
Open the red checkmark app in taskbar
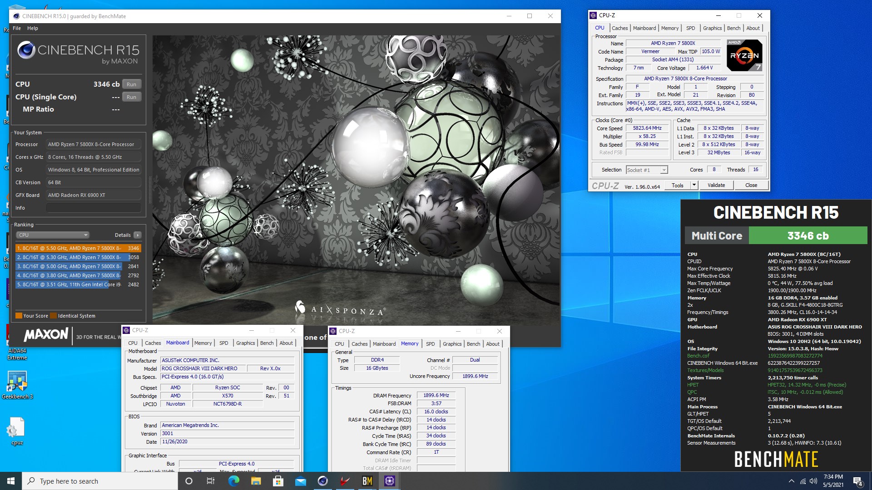click(x=345, y=481)
